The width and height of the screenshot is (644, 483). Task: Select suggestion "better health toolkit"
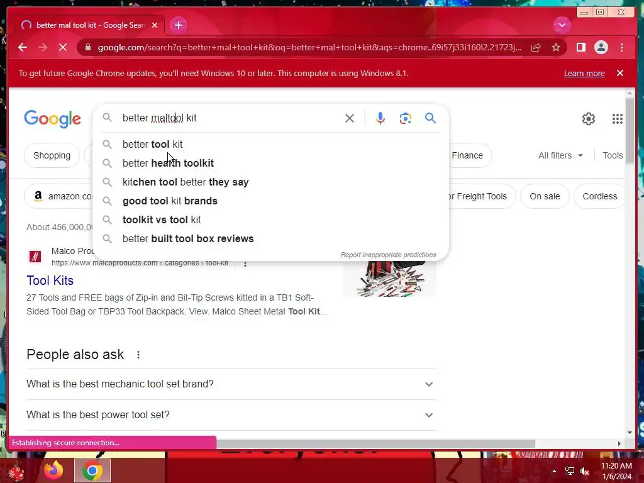point(271,163)
